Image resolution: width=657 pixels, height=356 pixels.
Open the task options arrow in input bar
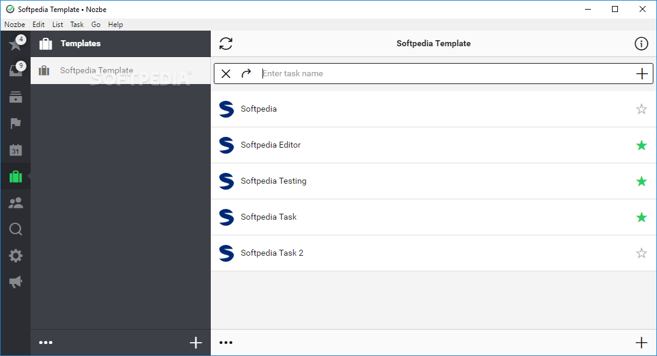pos(246,74)
